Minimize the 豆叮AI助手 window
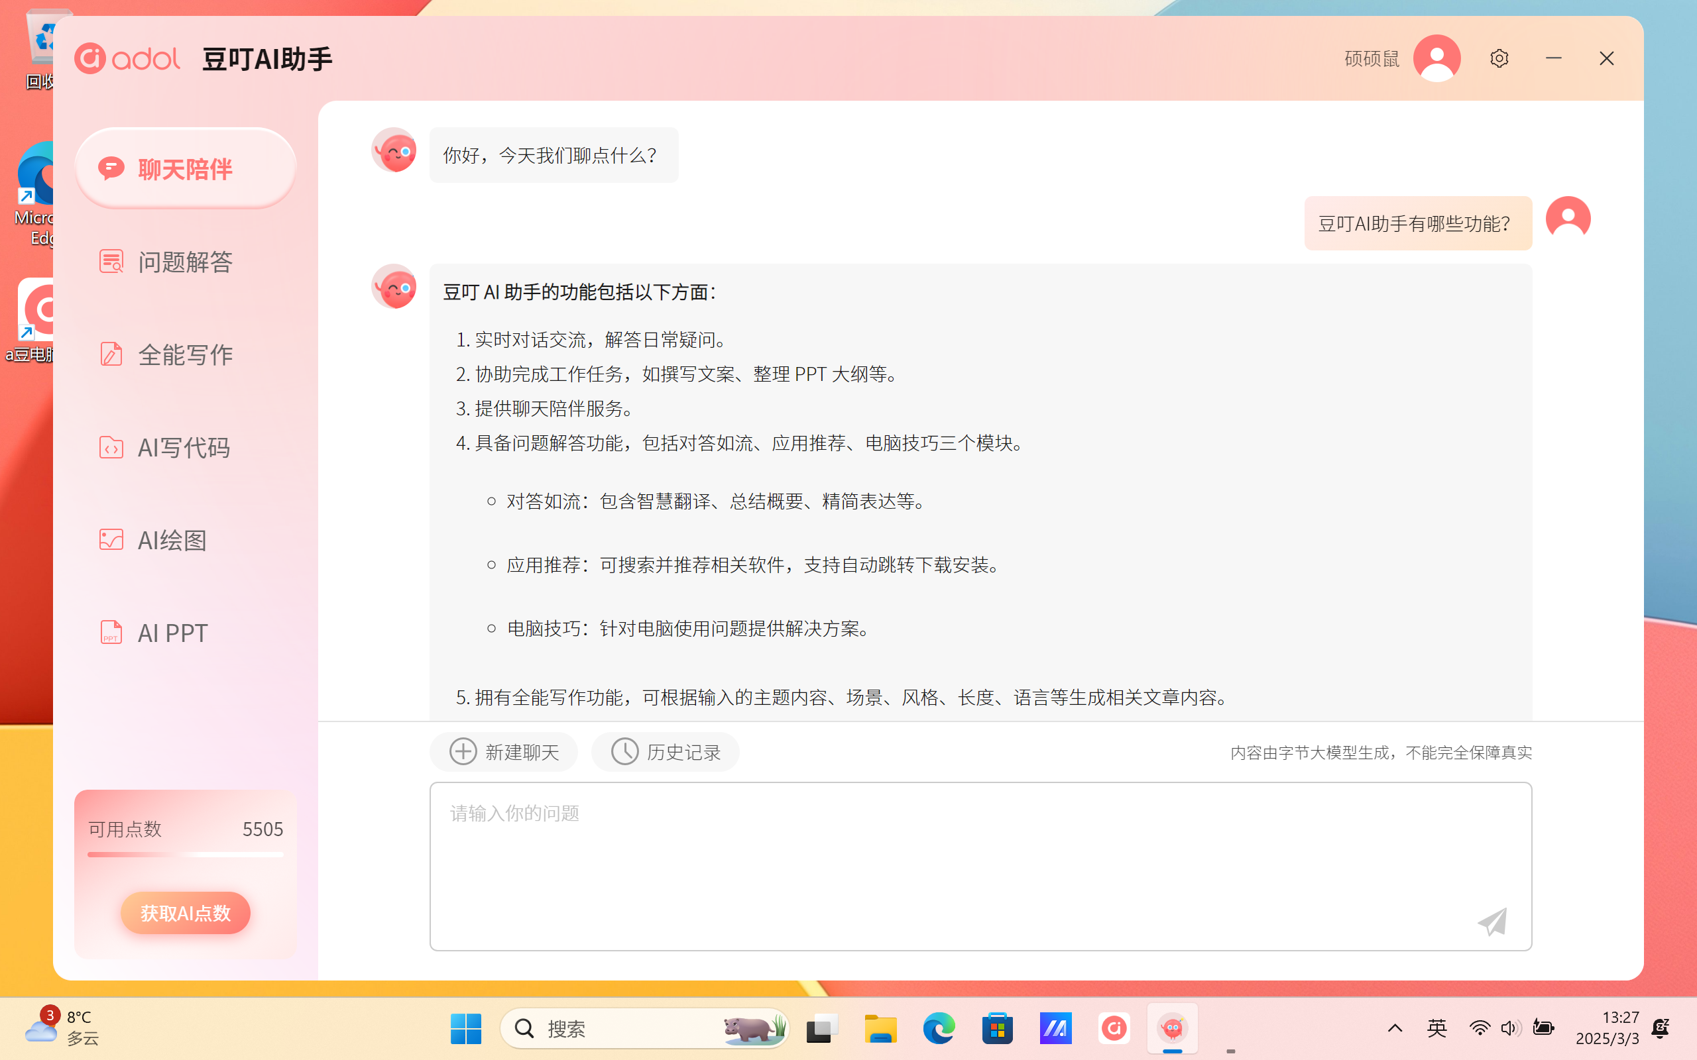Image resolution: width=1697 pixels, height=1060 pixels. pyautogui.click(x=1553, y=58)
